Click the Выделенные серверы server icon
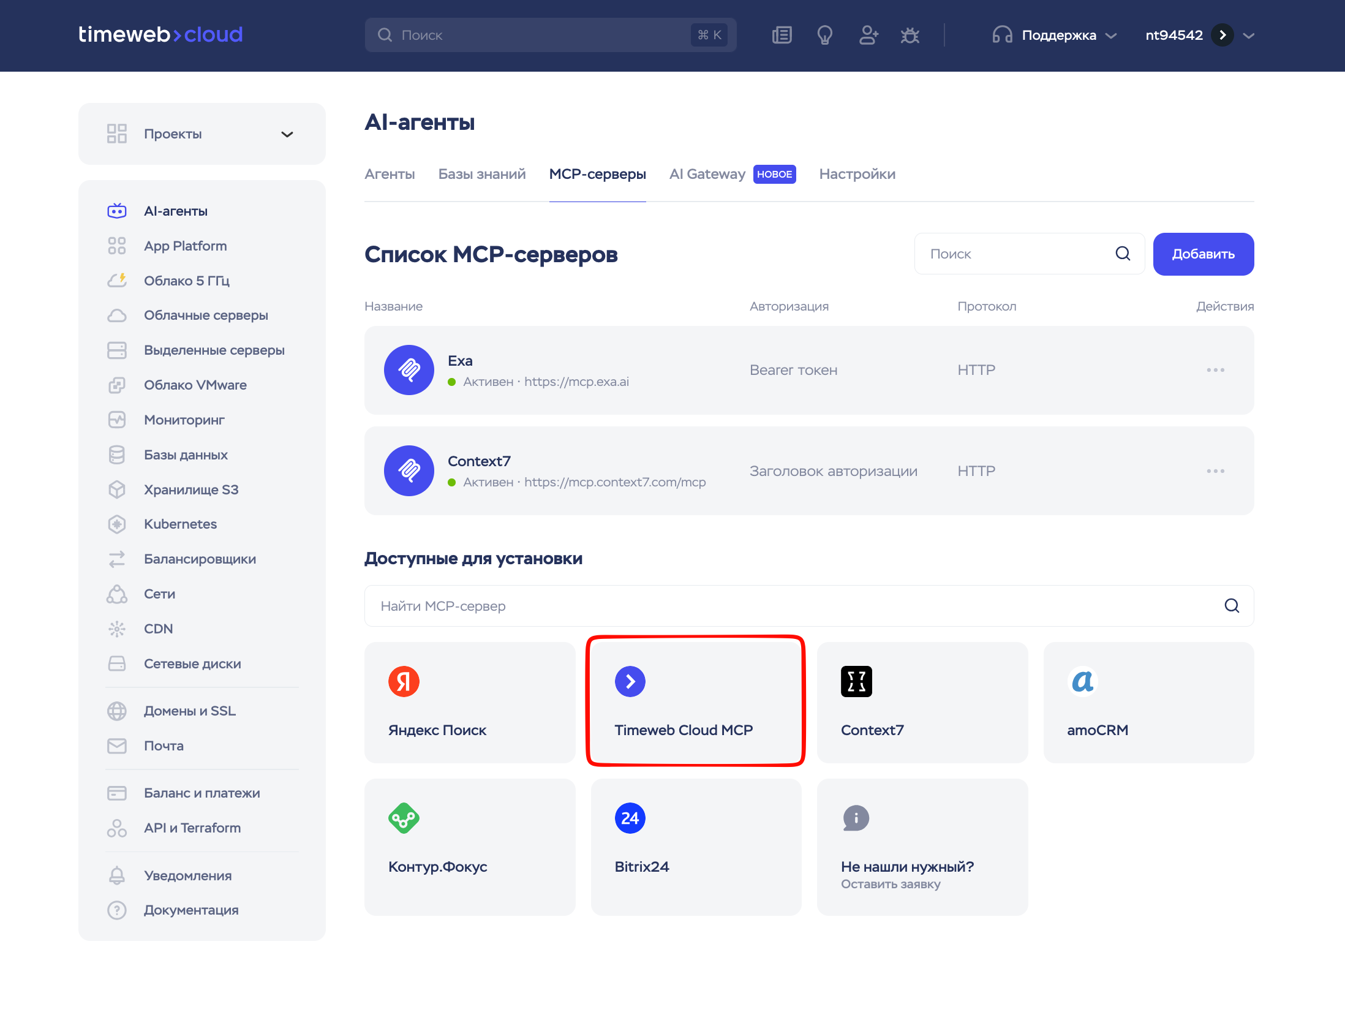The width and height of the screenshot is (1345, 1012). 116,350
